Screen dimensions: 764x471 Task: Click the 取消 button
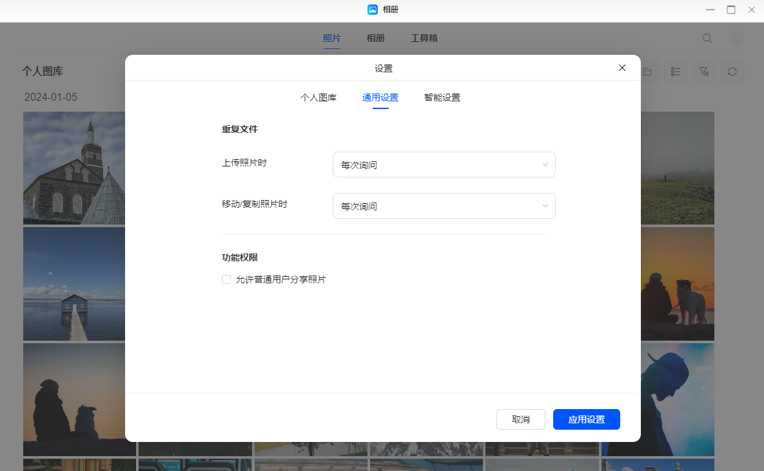tap(520, 419)
